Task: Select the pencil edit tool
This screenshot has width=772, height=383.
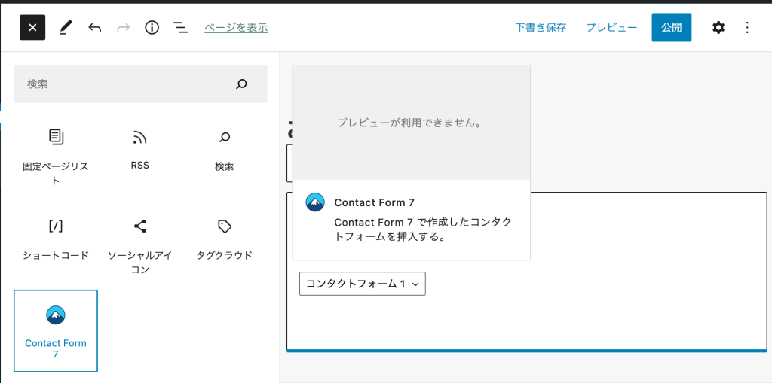Action: (65, 28)
